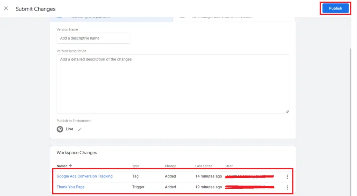Click the User column header
Image resolution: width=357 pixels, height=196 pixels.
(x=229, y=166)
